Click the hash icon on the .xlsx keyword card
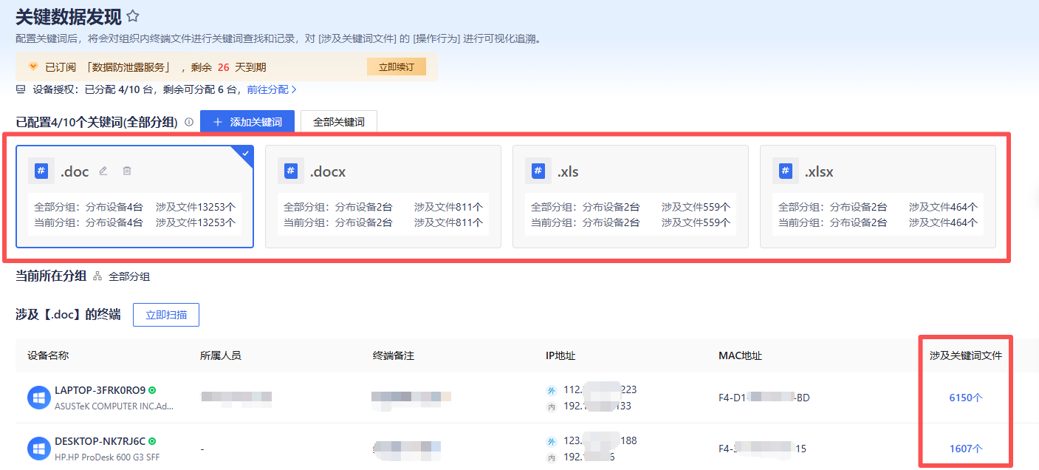Screen dimensions: 1039x470 pyautogui.click(x=784, y=171)
